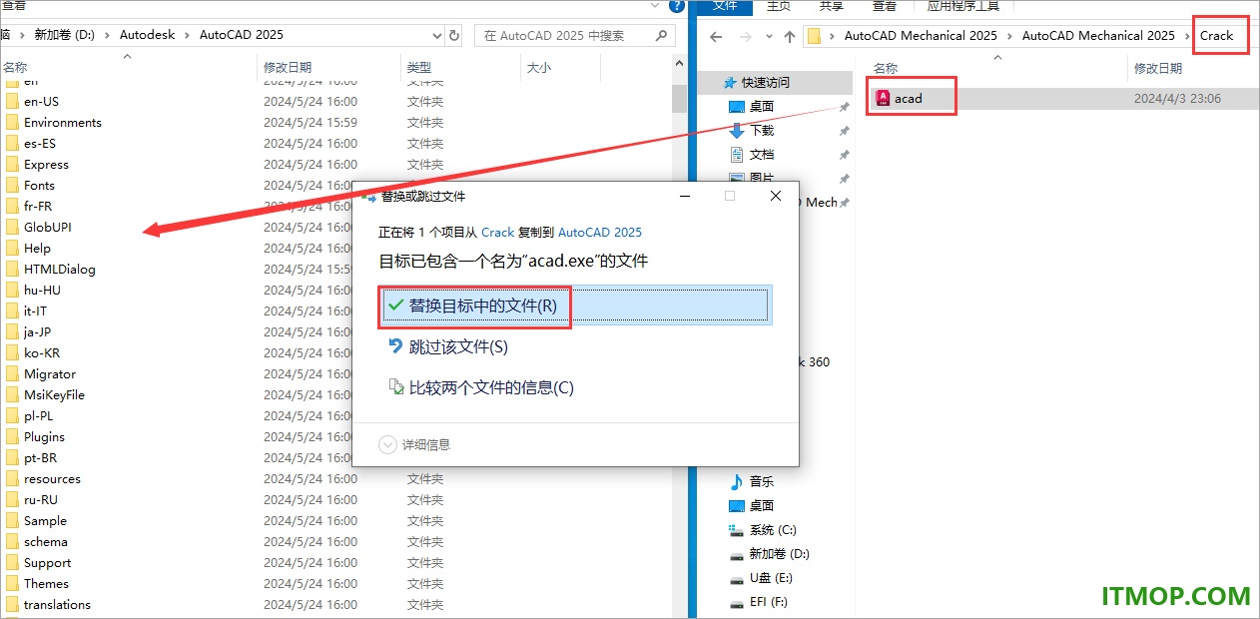Screen dimensions: 1260x619
Task: Click the Sample folder icon
Action: (x=12, y=520)
